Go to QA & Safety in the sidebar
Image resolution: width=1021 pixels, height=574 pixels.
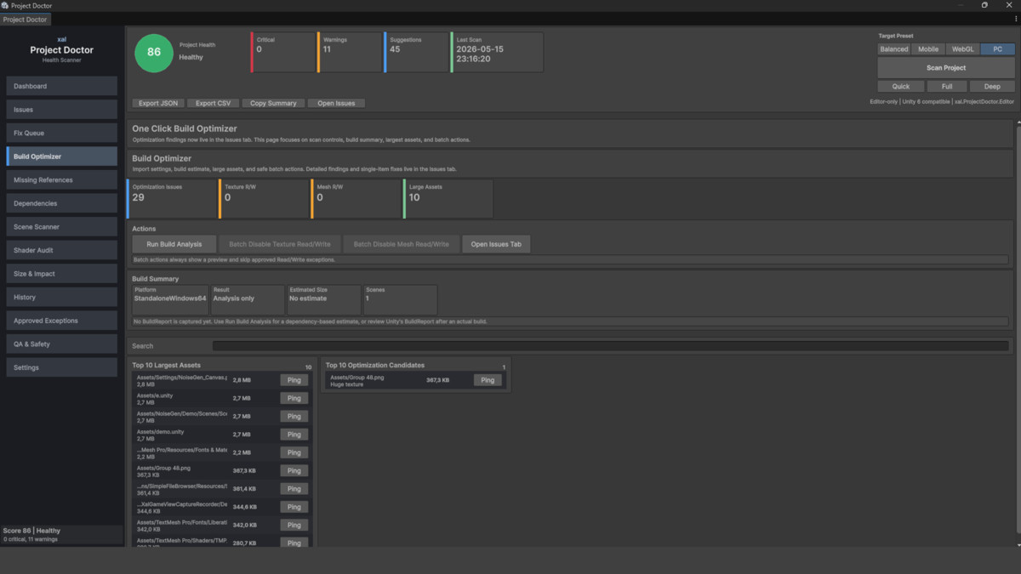pyautogui.click(x=61, y=344)
